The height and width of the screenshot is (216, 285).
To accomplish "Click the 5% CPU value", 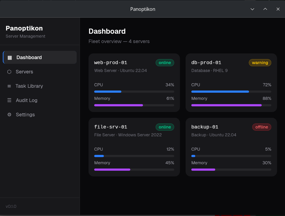I will point(268,149).
